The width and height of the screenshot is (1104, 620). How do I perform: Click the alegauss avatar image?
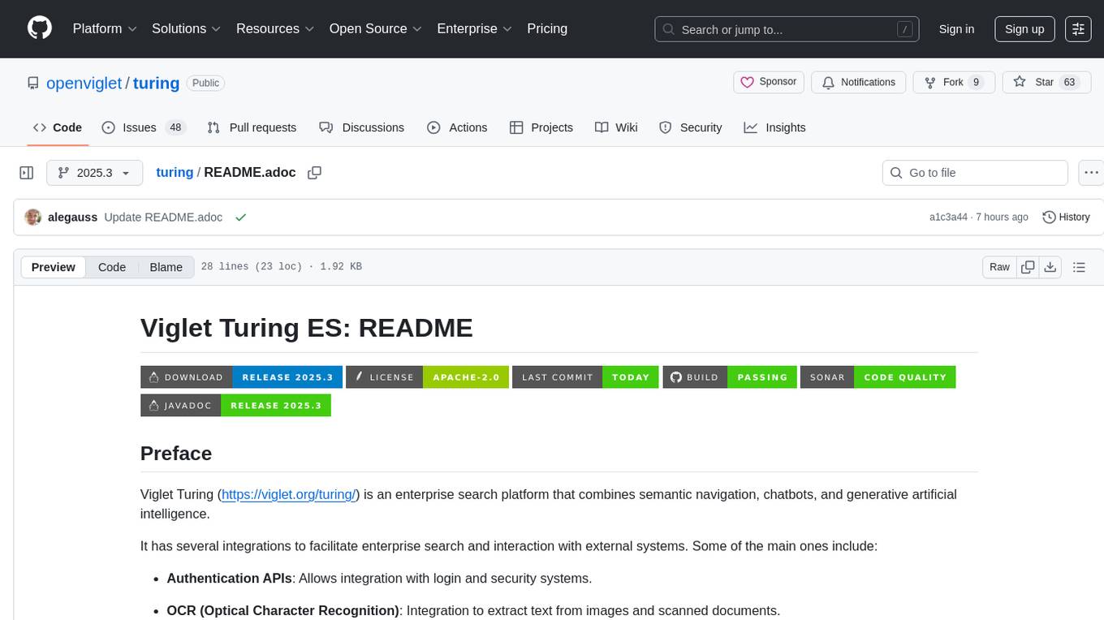click(x=33, y=217)
